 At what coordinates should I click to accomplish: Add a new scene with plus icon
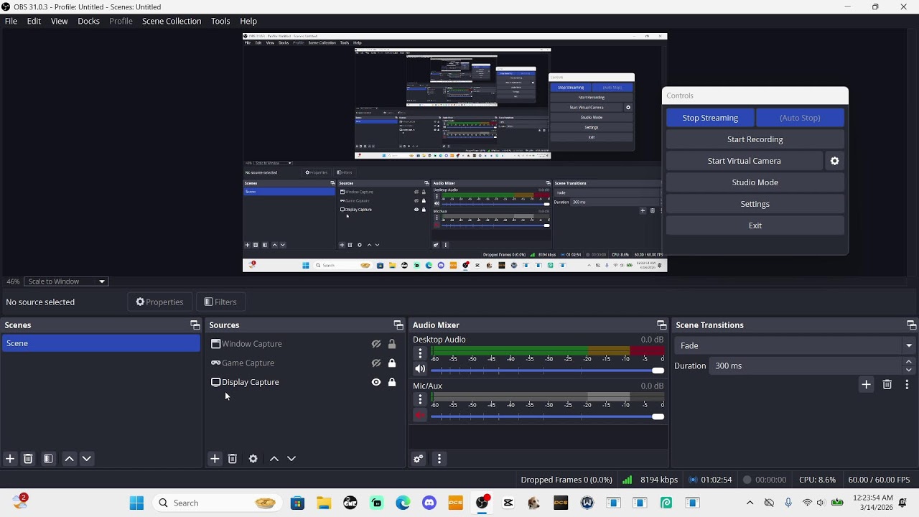(10, 459)
